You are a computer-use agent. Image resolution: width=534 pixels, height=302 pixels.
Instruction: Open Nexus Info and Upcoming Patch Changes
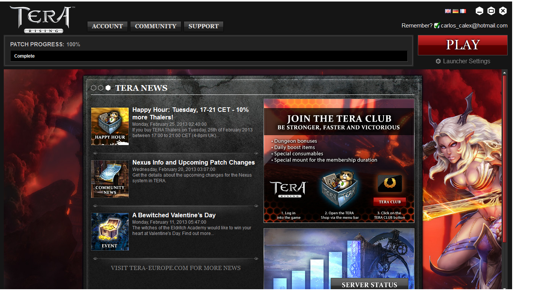coord(193,162)
